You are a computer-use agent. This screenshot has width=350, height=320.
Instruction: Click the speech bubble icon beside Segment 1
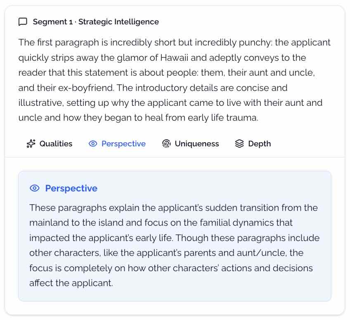coord(23,21)
